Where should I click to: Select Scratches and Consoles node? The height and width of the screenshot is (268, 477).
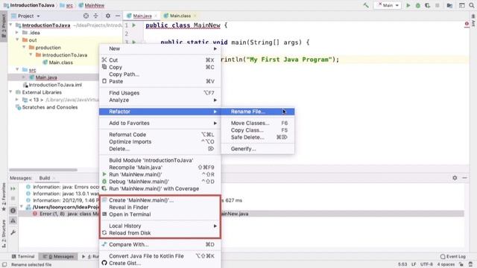click(x=50, y=107)
